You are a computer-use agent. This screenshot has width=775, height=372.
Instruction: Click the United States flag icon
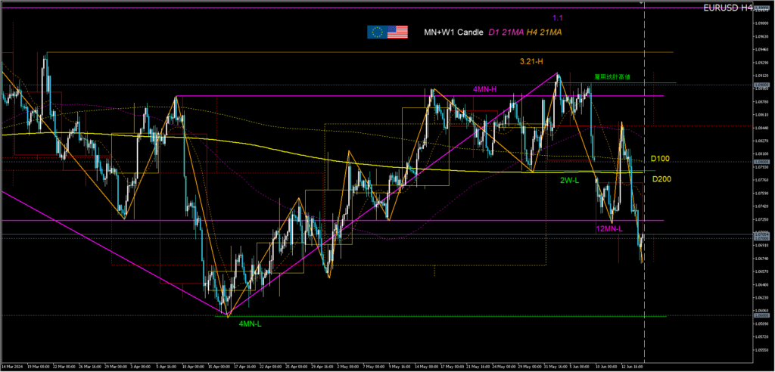[398, 32]
